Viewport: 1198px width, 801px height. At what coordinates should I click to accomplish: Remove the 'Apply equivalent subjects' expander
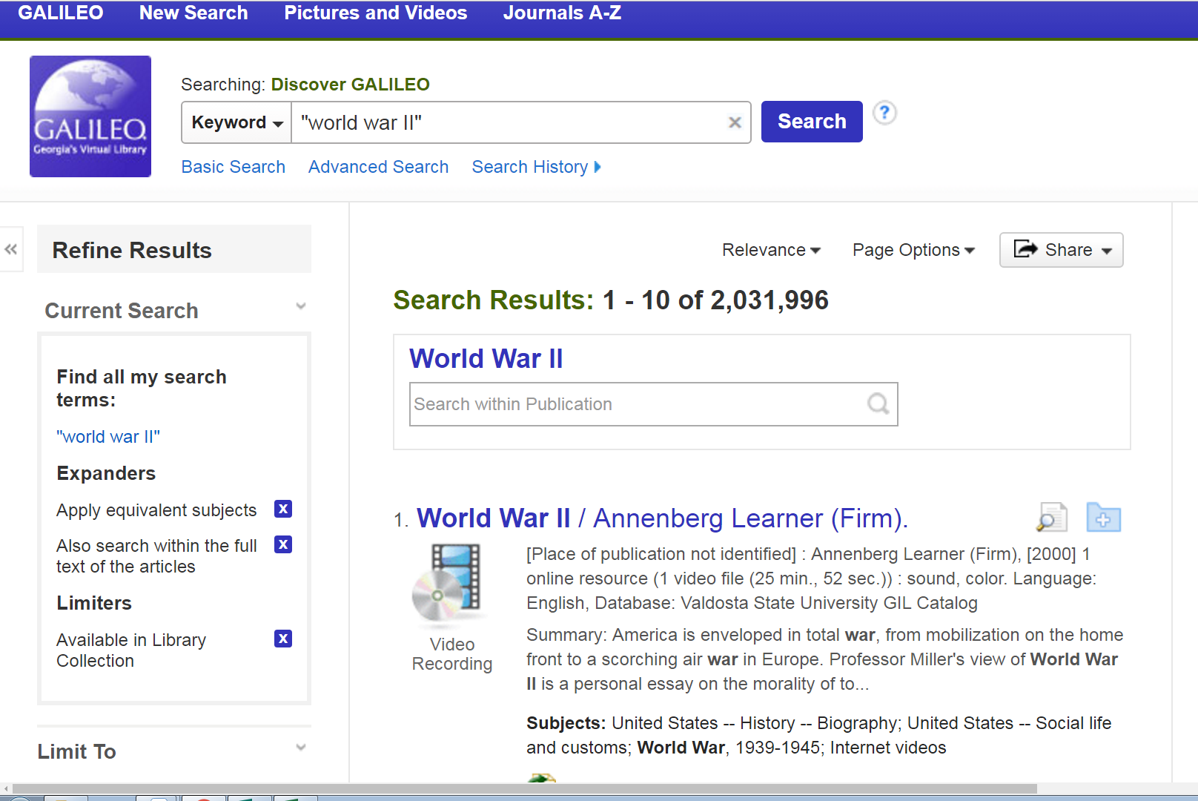tap(282, 509)
